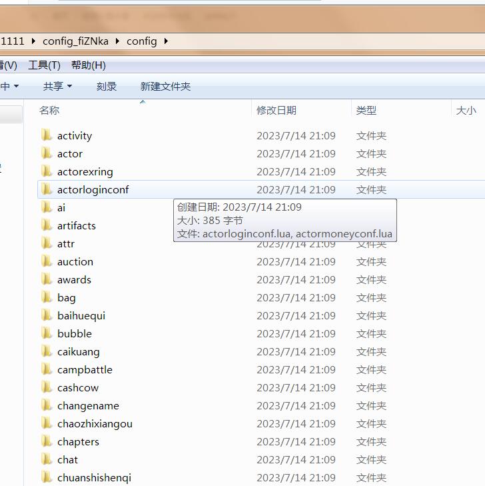Click the campbattle folder icon
485x486 pixels.
(x=47, y=369)
